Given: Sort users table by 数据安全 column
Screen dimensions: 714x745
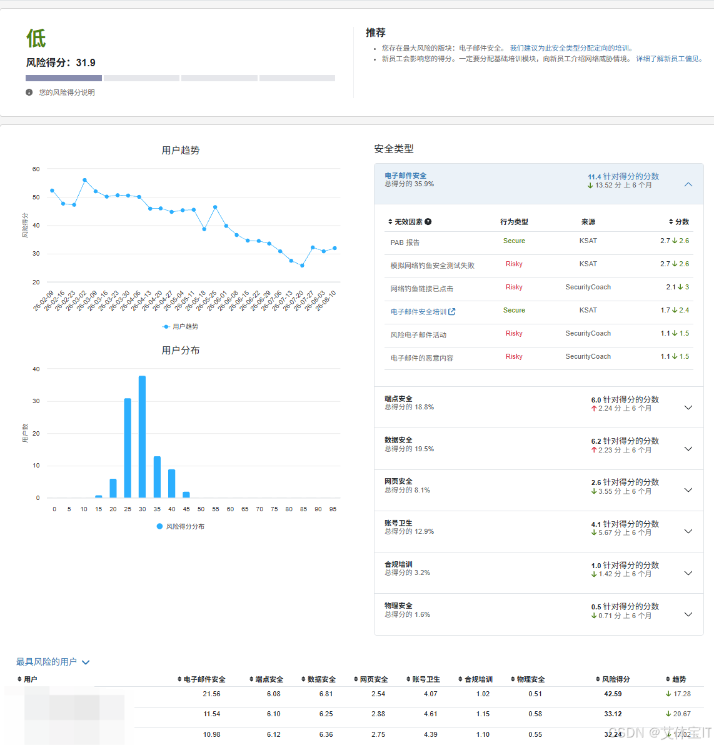Looking at the screenshot, I should click(x=318, y=679).
